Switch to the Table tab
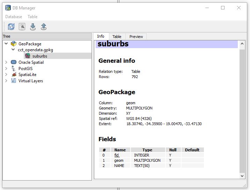 click(117, 37)
